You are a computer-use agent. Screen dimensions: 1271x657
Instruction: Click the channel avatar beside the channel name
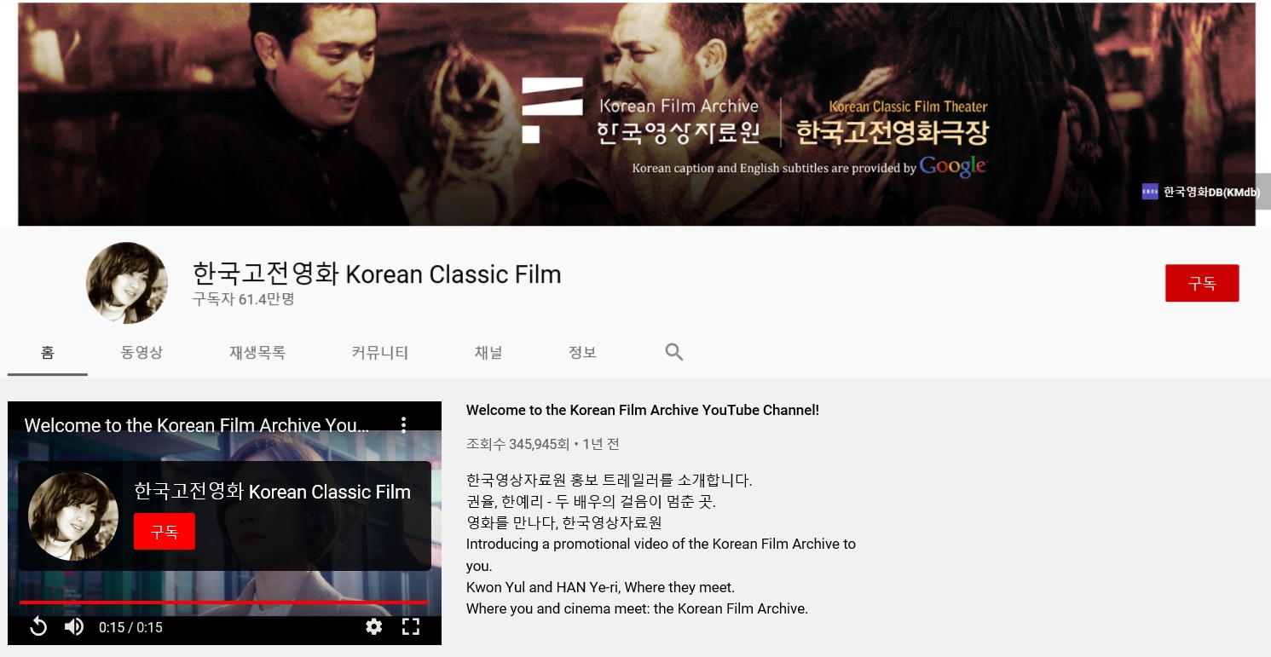coord(127,283)
